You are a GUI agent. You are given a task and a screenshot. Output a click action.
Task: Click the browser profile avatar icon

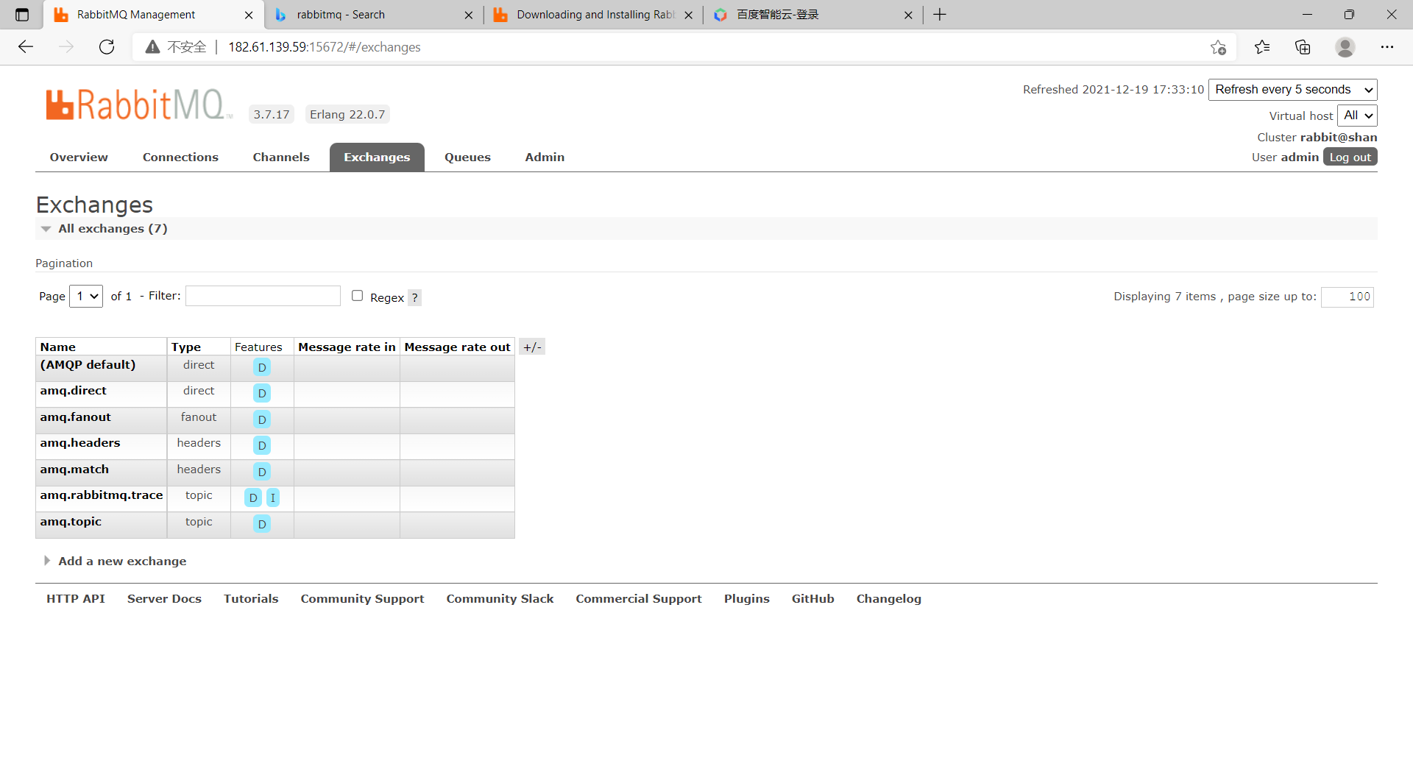1345,47
